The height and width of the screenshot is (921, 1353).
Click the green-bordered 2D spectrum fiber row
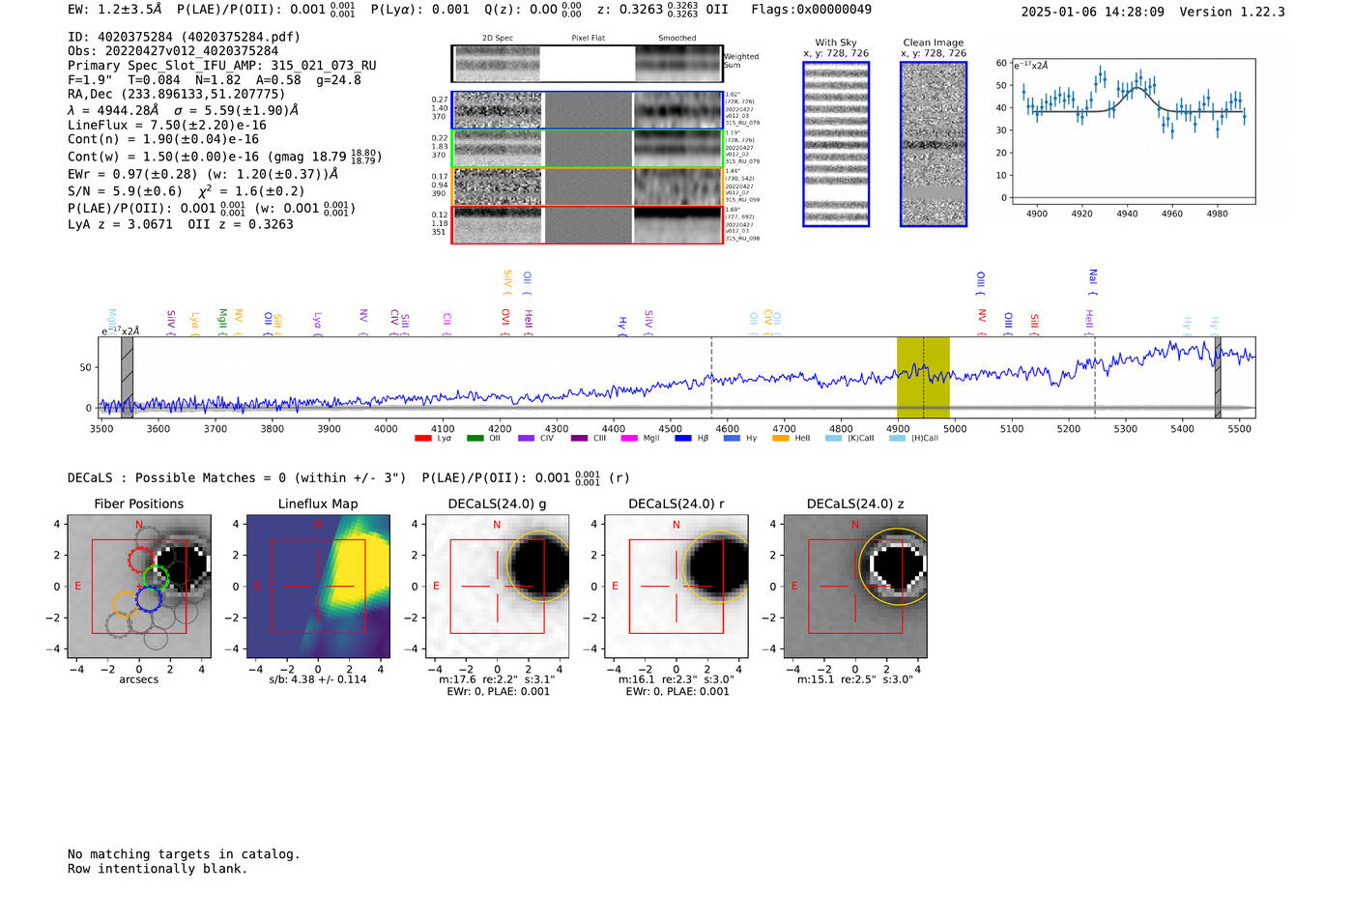[x=587, y=149]
